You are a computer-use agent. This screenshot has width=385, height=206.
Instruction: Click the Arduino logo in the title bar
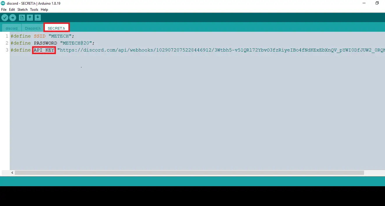click(x=3, y=3)
